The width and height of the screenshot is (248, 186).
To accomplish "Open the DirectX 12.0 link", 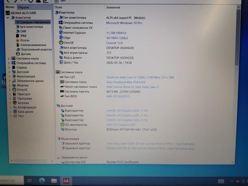I will [115, 43].
